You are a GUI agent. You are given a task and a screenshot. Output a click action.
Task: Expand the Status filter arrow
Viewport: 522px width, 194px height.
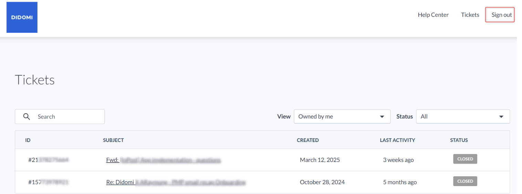501,117
